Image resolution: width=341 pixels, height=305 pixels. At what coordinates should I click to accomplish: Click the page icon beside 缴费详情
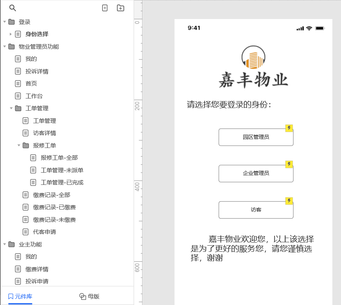pos(18,269)
